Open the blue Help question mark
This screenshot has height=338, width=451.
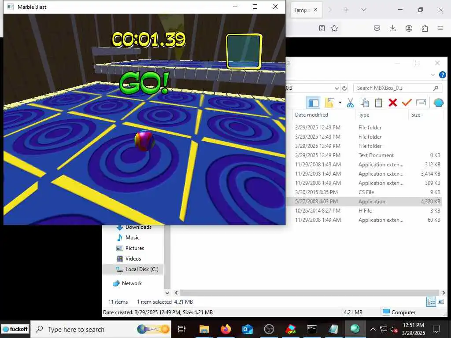point(442,75)
